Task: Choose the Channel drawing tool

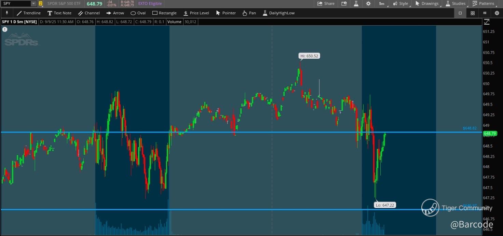Action: pos(89,13)
